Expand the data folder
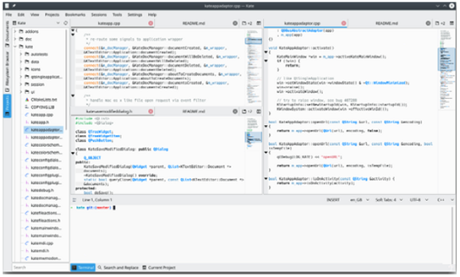Viewport: 460px width, 277px height. [21, 61]
